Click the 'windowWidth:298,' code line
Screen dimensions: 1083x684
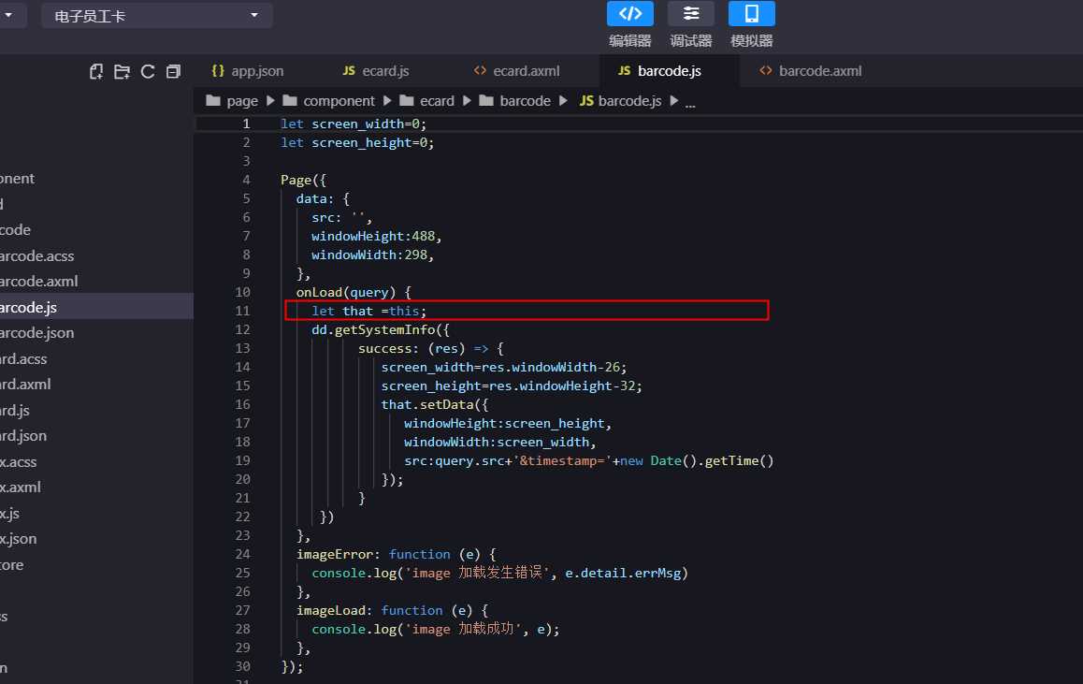tap(373, 255)
